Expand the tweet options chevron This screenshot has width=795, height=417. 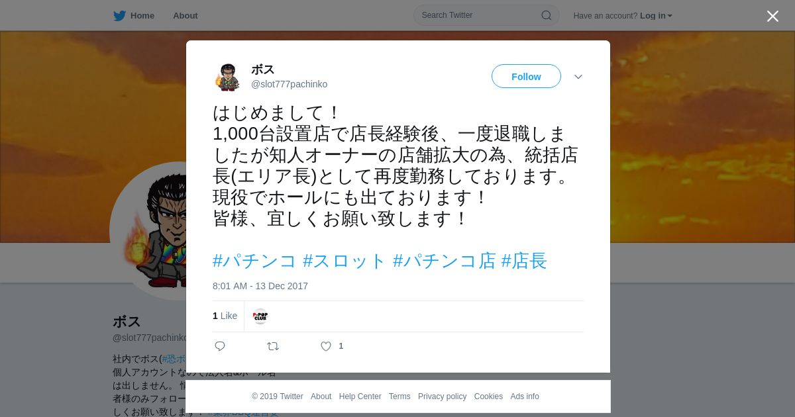pyautogui.click(x=578, y=77)
